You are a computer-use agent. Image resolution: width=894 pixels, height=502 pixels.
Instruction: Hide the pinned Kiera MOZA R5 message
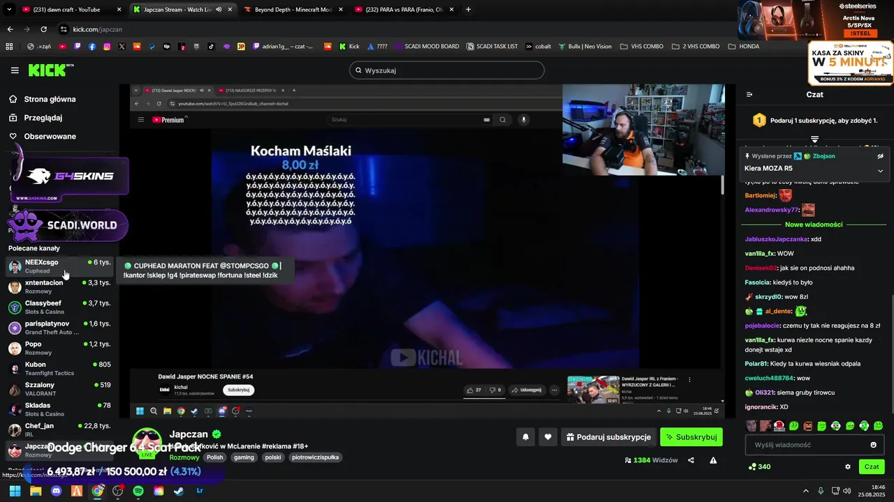880,156
